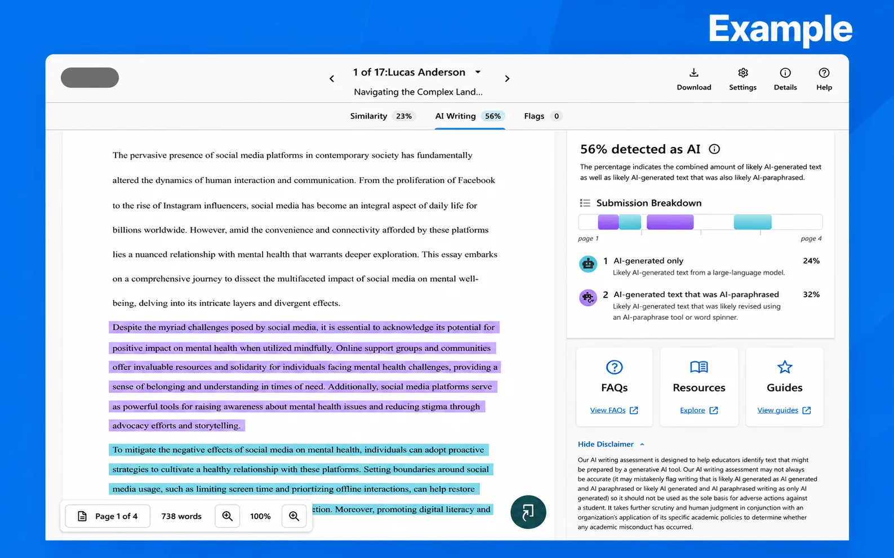Click the last cyan segment in breakdown bar
Viewport: 894px width, 558px height.
(x=753, y=222)
